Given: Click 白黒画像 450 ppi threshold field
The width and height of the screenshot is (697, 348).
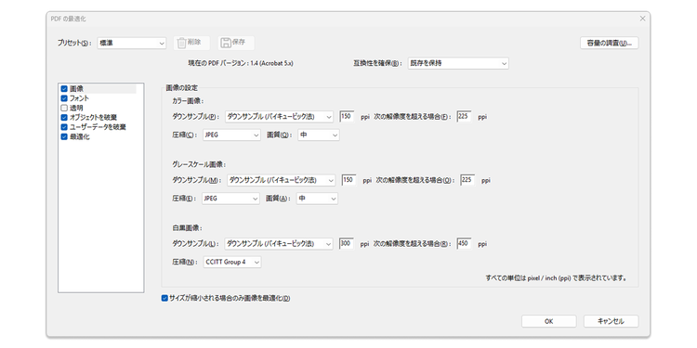Looking at the screenshot, I should 464,244.
